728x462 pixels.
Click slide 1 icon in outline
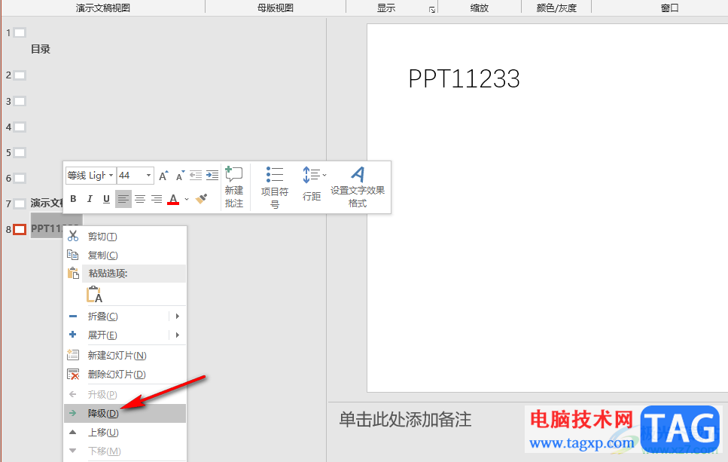coord(20,32)
